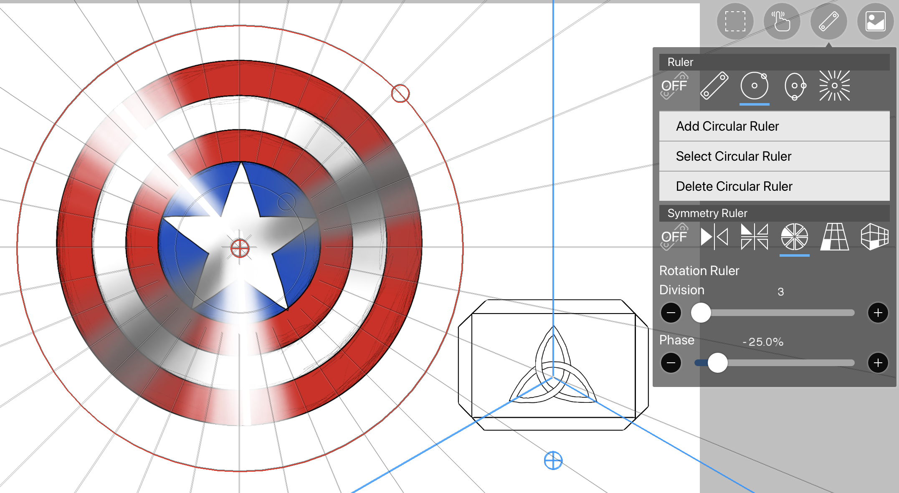Increase Division with the plus button
Viewport: 899px width, 493px height.
[878, 313]
